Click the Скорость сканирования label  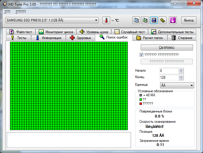(x=157, y=122)
